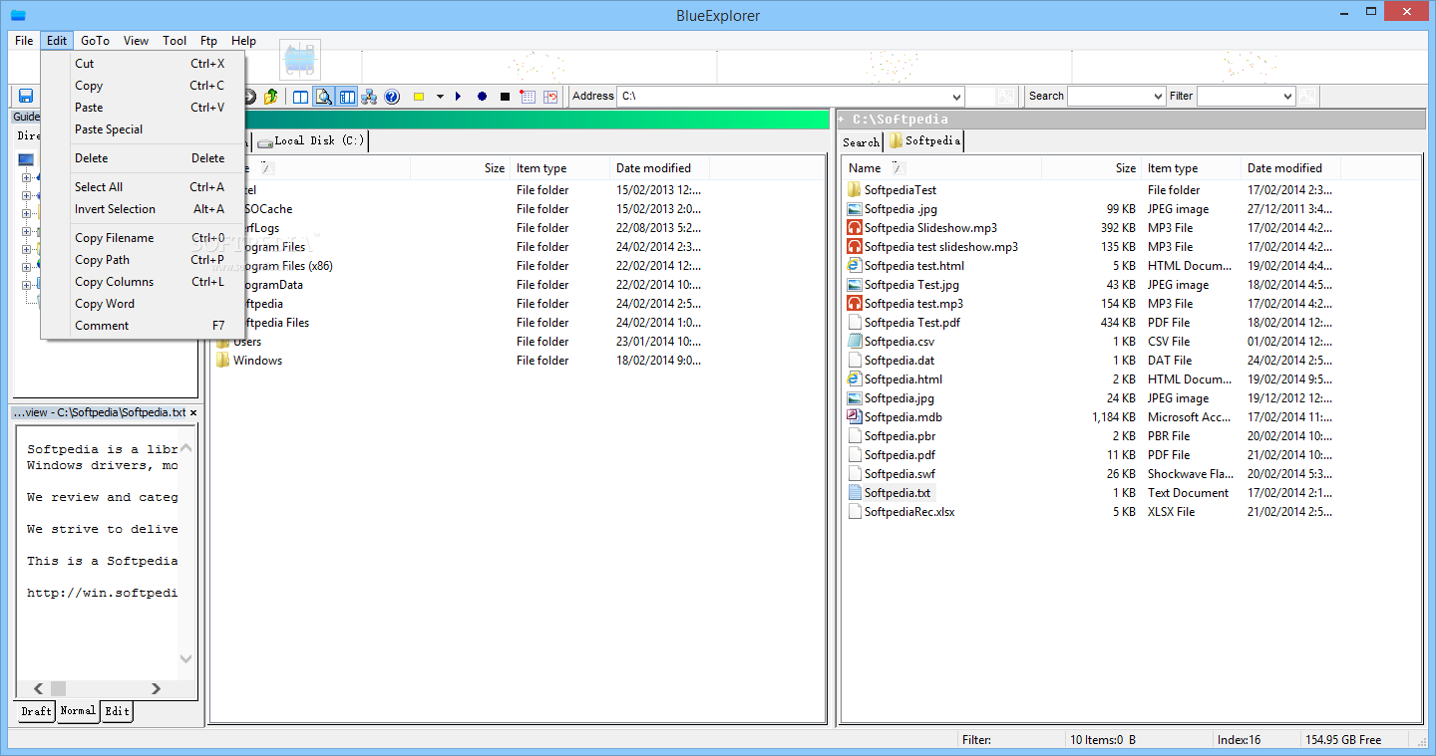Open the Tool menu
1436x756 pixels.
175,41
